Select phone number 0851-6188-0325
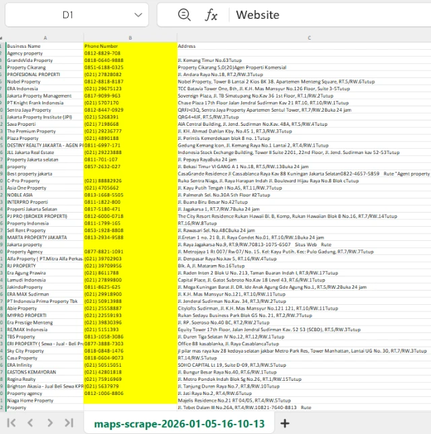This screenshot has width=431, height=434. (x=130, y=67)
